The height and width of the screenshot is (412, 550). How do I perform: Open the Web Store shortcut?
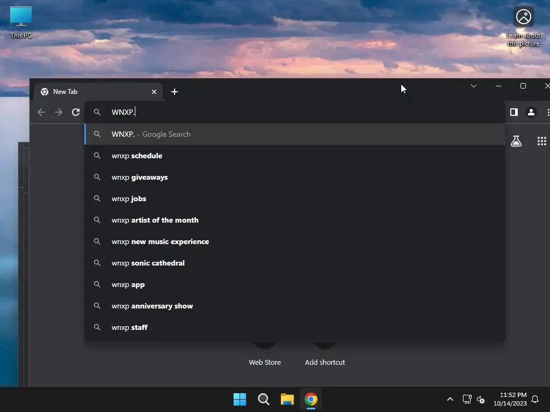[265, 355]
